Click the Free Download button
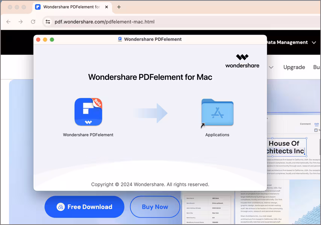 (84, 207)
